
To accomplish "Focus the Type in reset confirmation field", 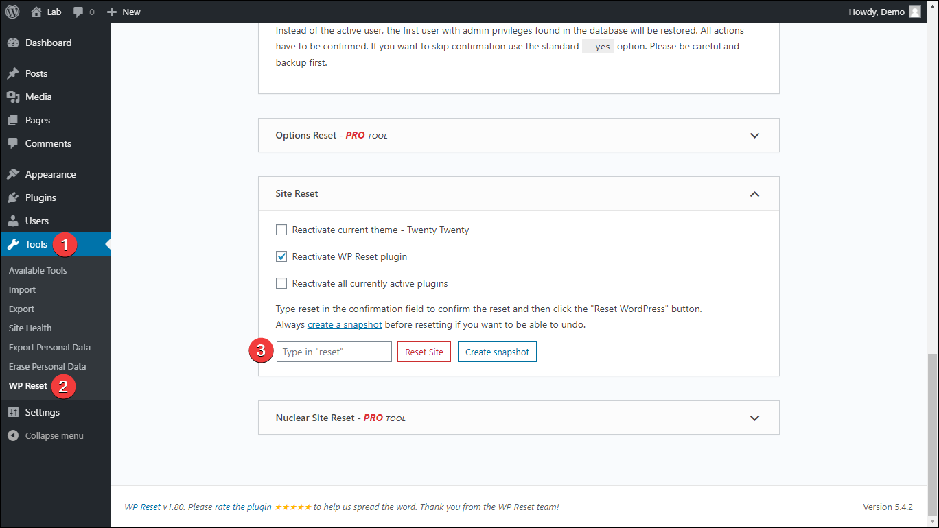I will [x=334, y=352].
